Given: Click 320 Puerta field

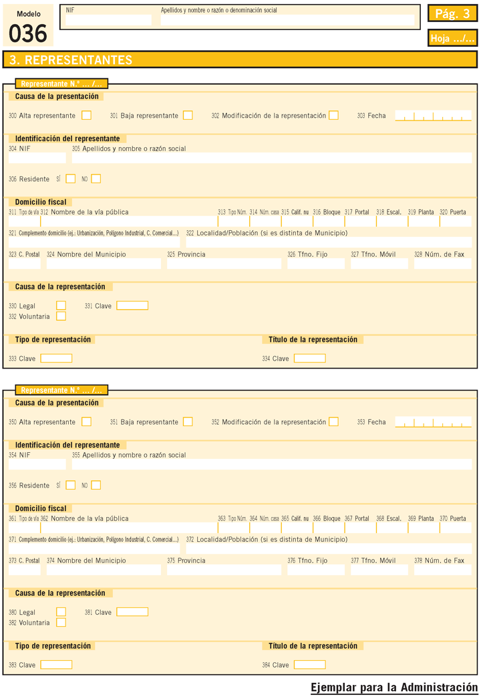Looking at the screenshot, I should (x=456, y=221).
